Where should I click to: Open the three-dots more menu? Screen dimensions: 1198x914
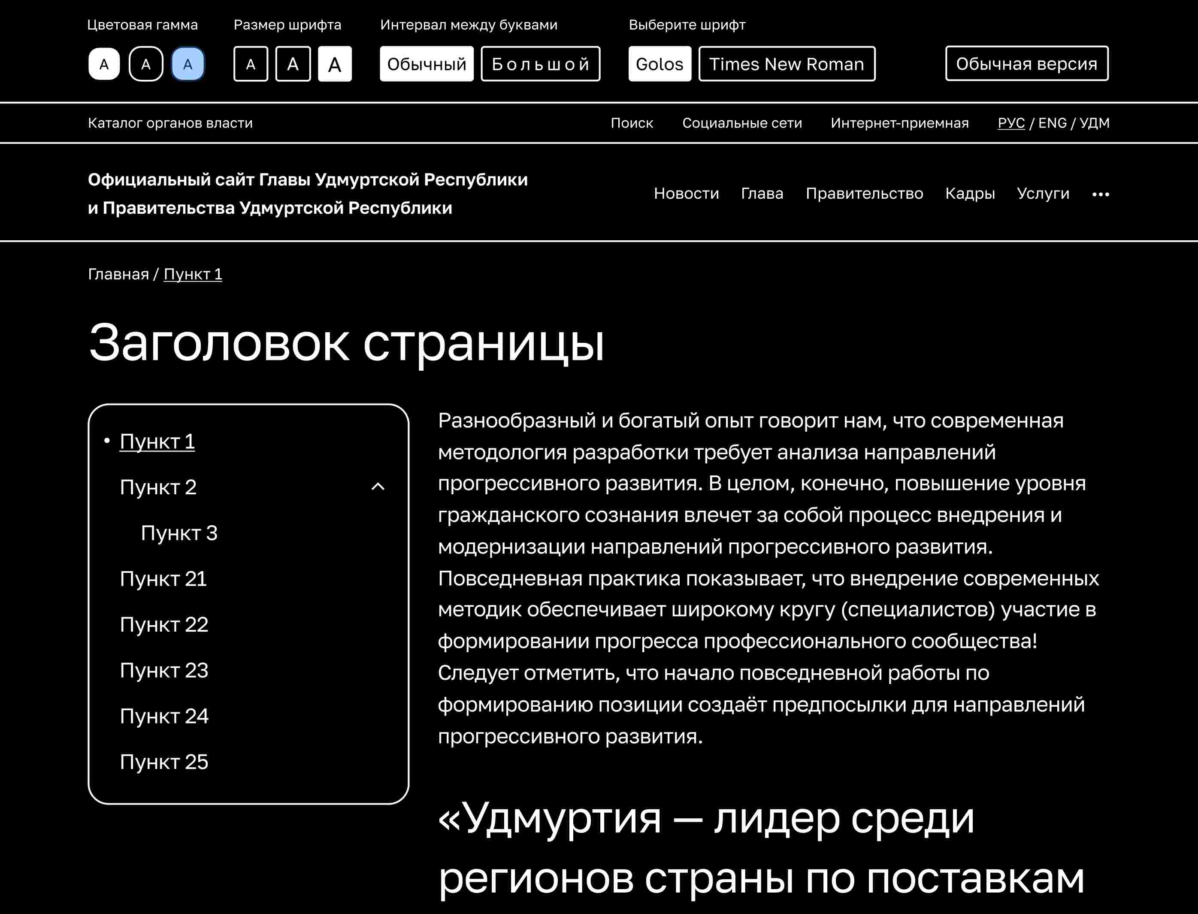[x=1101, y=194]
